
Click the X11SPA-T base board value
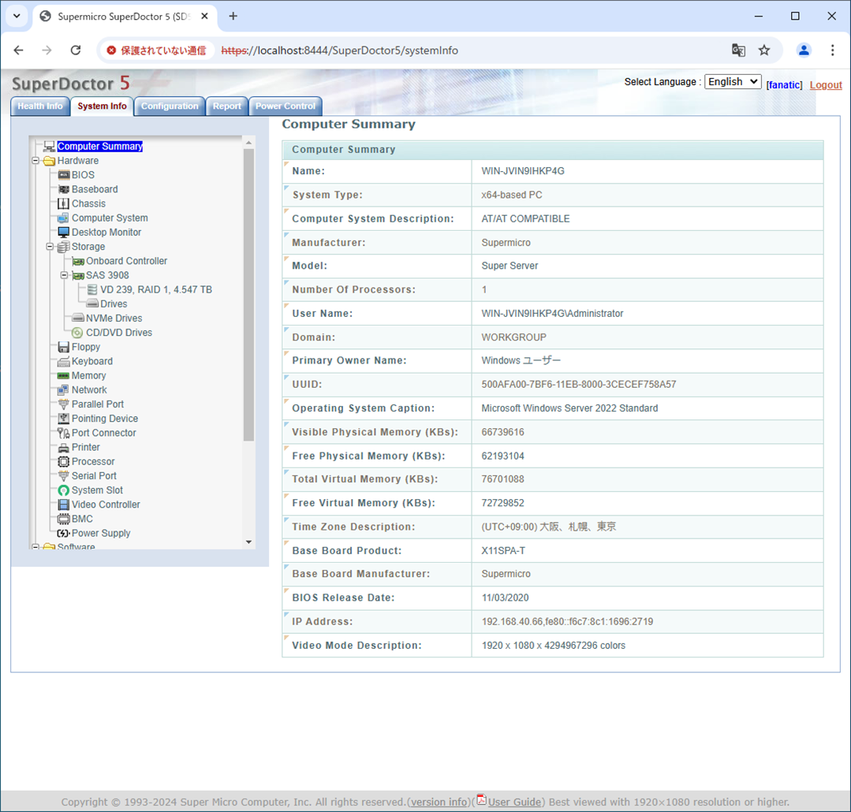503,551
